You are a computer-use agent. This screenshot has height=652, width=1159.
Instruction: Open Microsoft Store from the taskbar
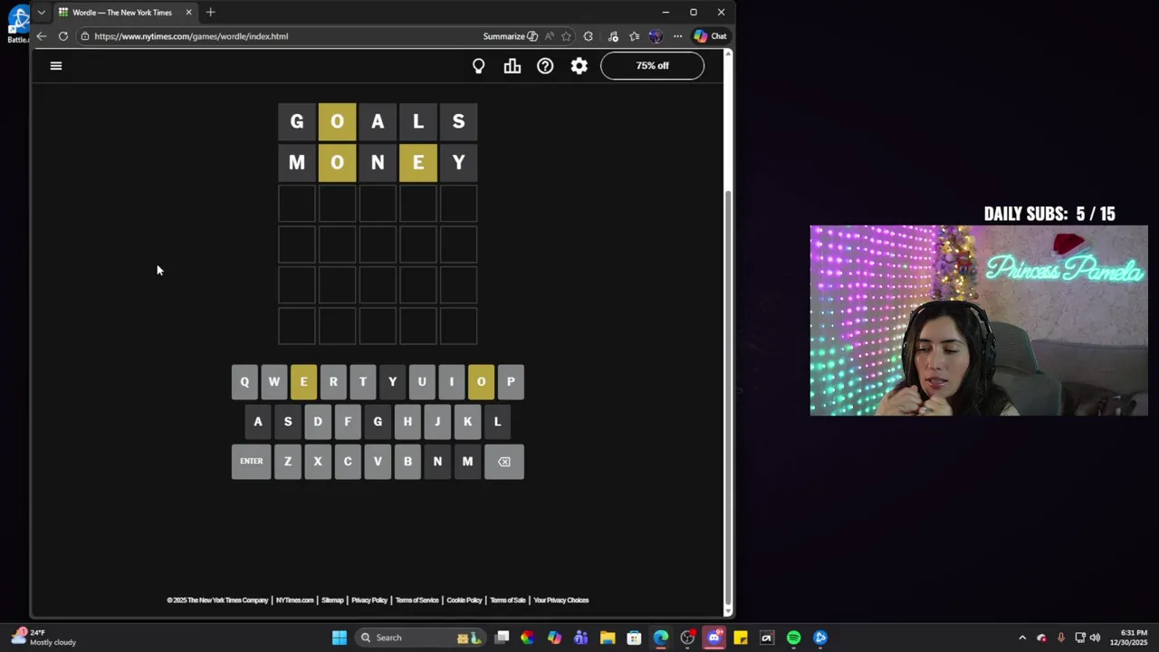(x=634, y=638)
